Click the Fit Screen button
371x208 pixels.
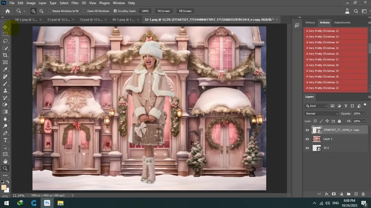pos(164,11)
